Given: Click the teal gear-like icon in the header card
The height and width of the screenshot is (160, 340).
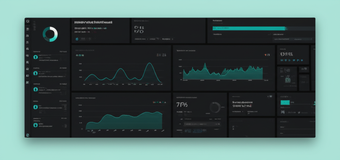Looking at the screenshot, I should click(77, 39).
